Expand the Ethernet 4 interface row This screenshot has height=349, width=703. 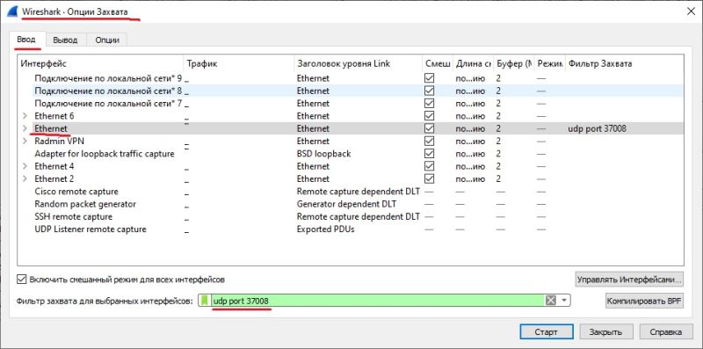click(25, 166)
